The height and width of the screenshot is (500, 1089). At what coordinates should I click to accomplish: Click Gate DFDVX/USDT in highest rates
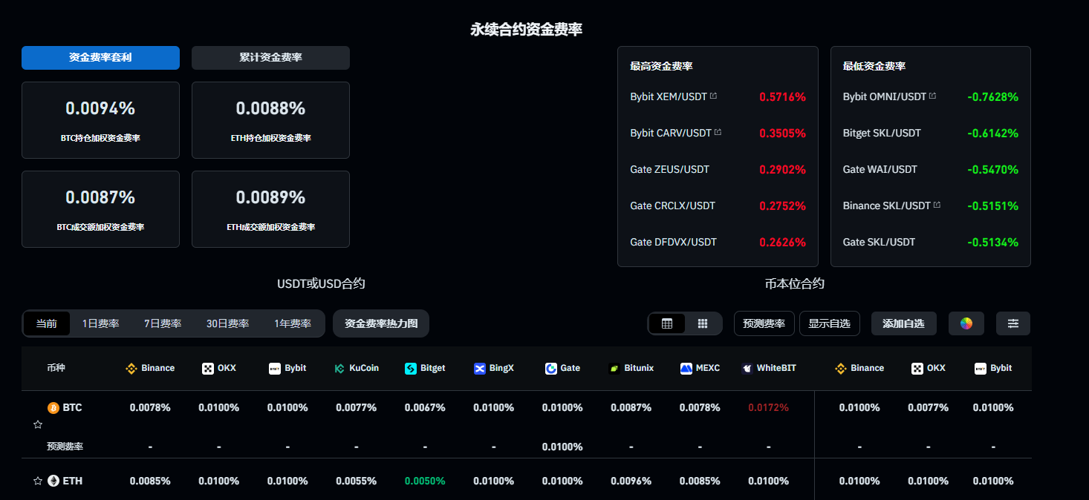[673, 242]
